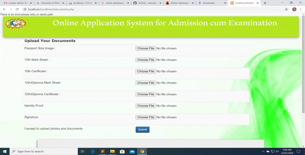Open the Chrome three-dot menu

point(301,9)
